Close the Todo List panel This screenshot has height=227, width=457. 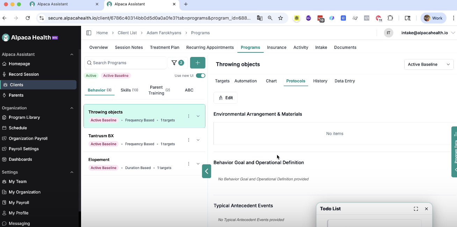point(426,209)
